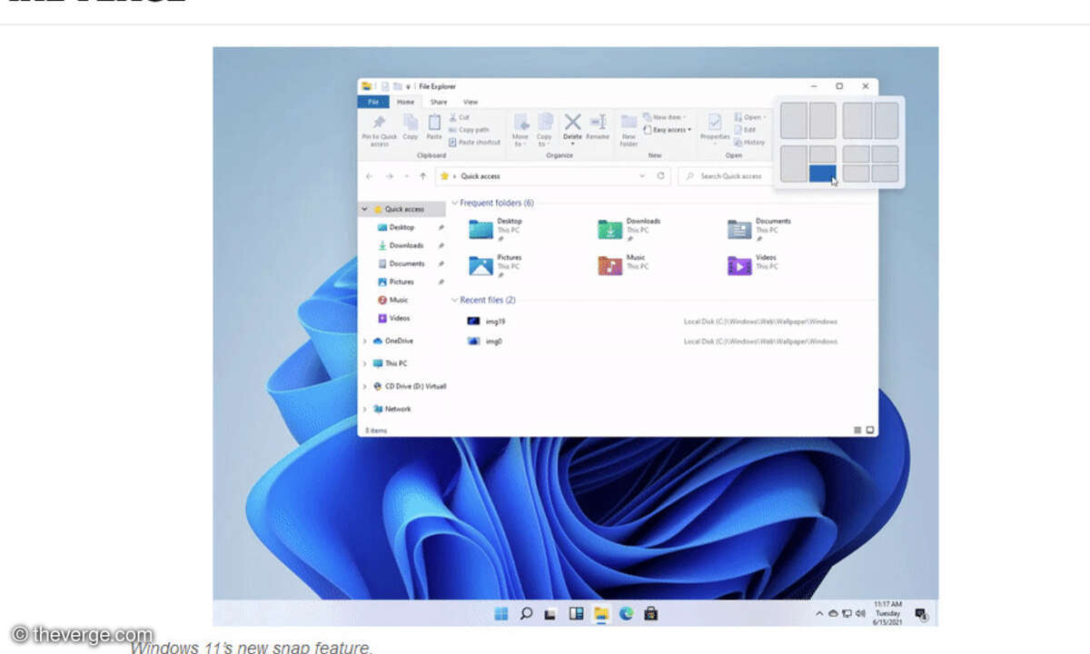Select Videos folder in Frequent folders
The image size is (1090, 654).
click(753, 264)
